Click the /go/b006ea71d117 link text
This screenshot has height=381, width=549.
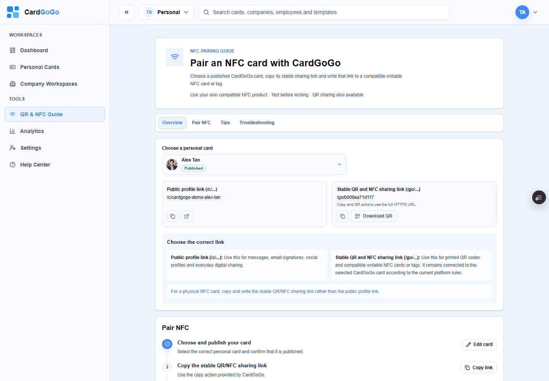[355, 197]
